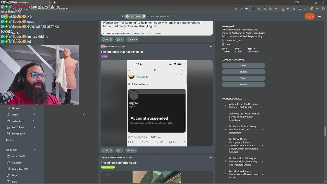
Task: Click the search magnifier icon
Action: tap(122, 16)
